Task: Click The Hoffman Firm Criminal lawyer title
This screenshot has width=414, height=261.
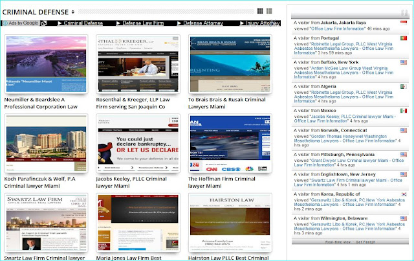Action: [x=221, y=183]
